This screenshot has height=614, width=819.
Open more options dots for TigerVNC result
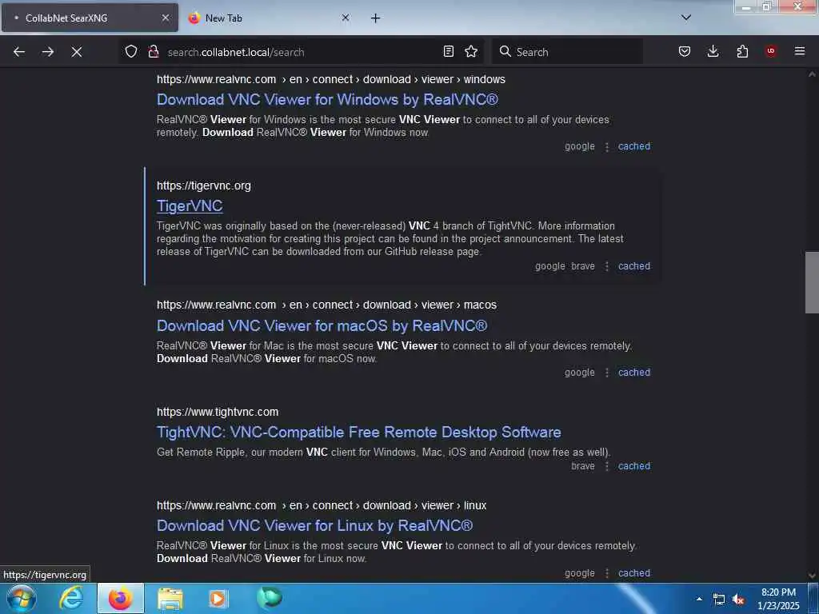click(x=606, y=266)
